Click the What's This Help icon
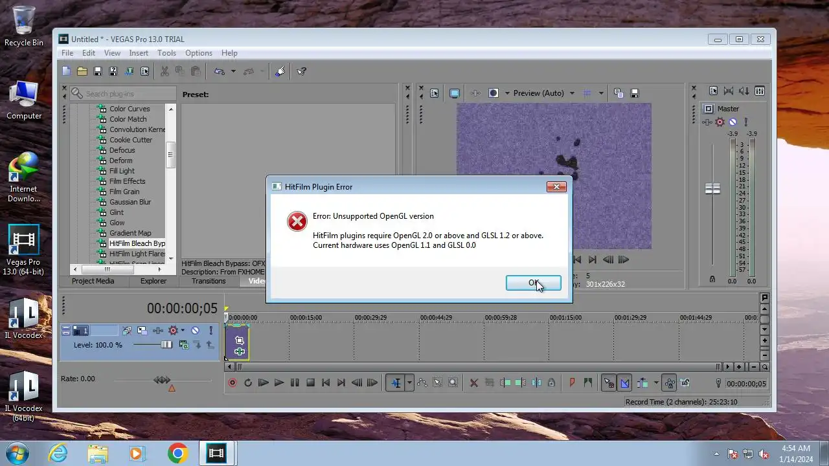Image resolution: width=829 pixels, height=466 pixels. 301,71
